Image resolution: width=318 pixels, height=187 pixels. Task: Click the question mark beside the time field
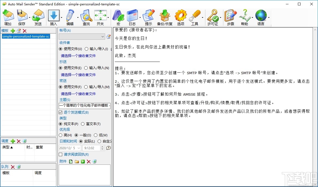(x=108, y=148)
